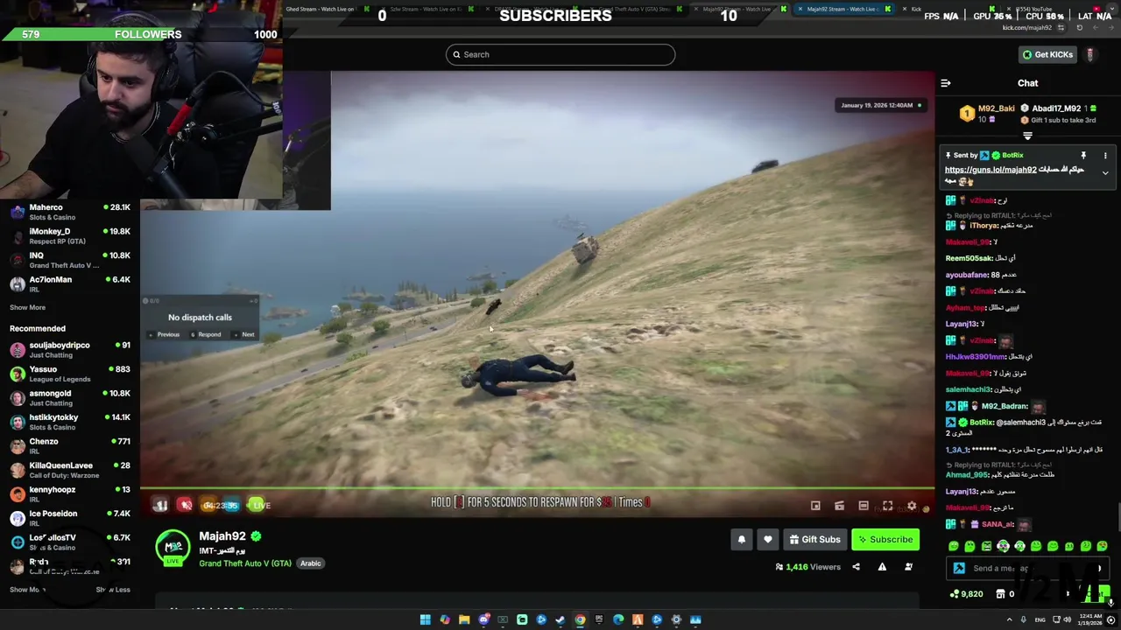The height and width of the screenshot is (630, 1121).
Task: Open asmongold recommended channel
Action: pos(70,398)
